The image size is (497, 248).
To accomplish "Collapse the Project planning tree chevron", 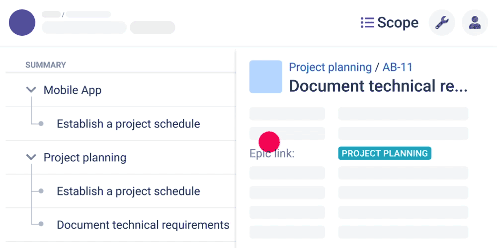I will [31, 157].
